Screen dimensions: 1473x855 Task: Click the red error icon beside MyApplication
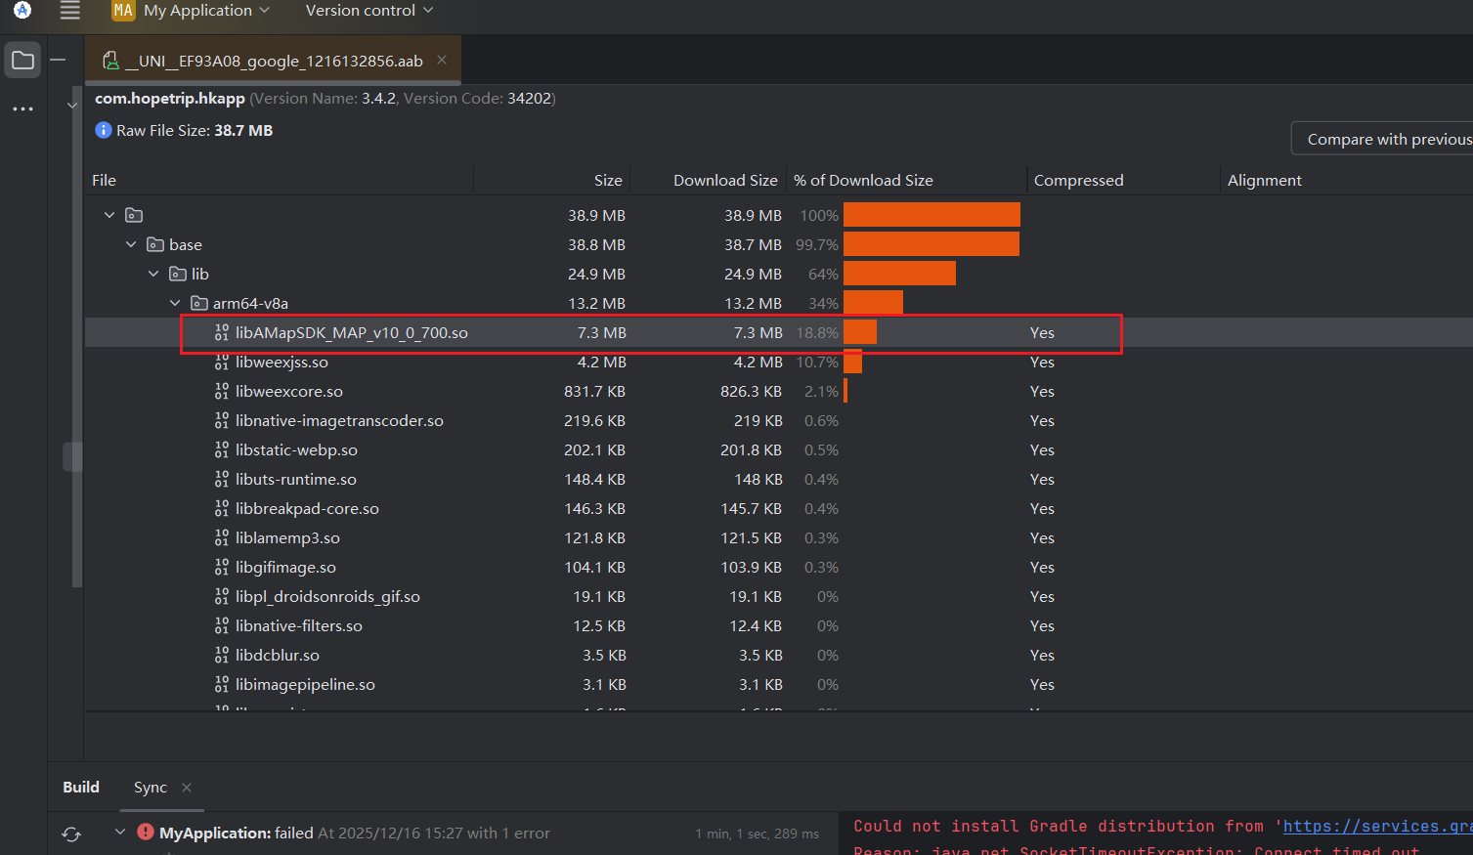click(146, 833)
